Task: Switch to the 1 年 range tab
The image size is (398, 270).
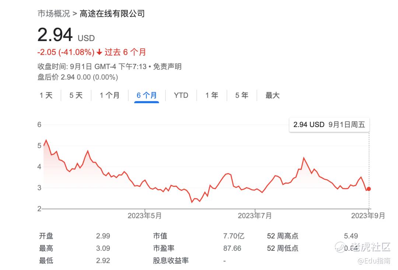Action: (x=212, y=95)
